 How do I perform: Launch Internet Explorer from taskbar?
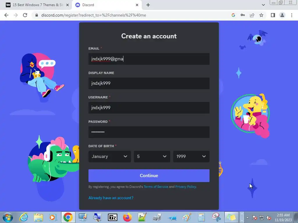point(24,217)
